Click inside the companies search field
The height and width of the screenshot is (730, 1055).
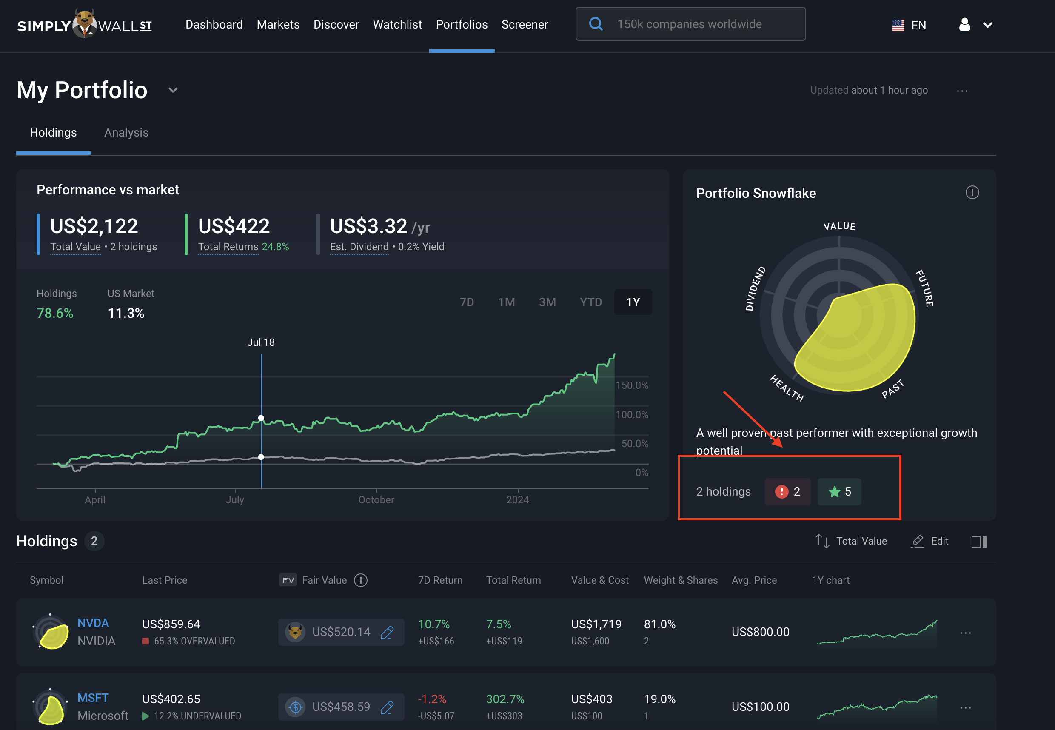click(709, 24)
